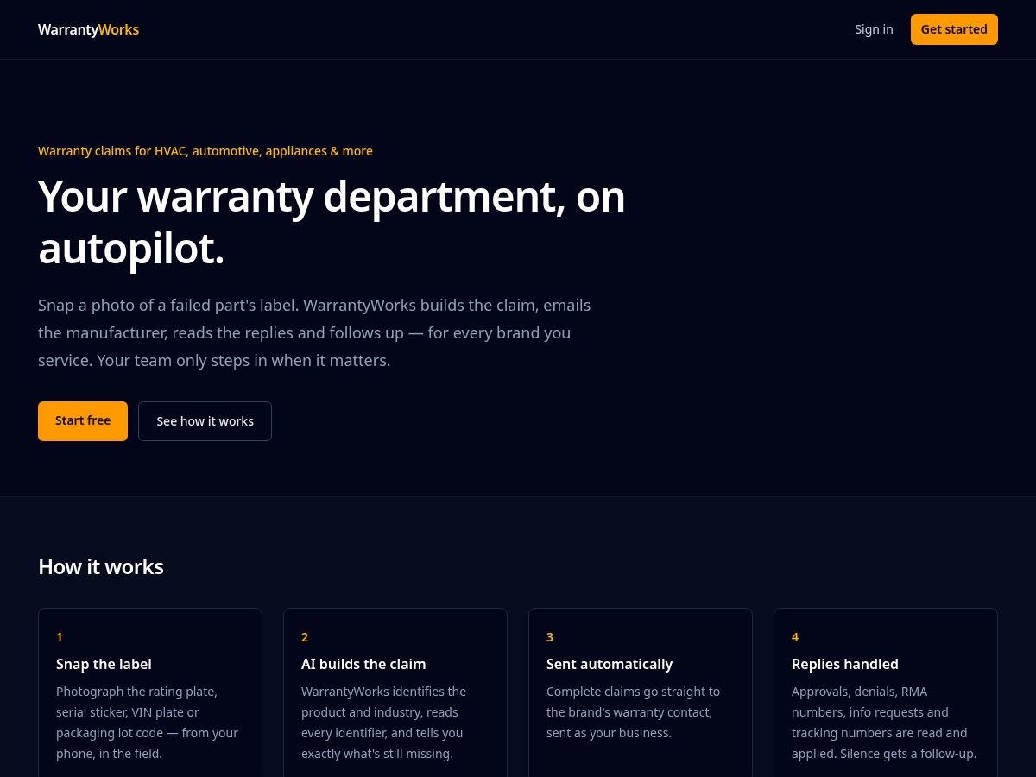Click step number 3 in third card
1036x777 pixels.
pos(550,637)
